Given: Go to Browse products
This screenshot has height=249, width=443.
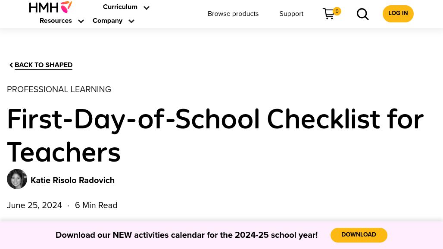Looking at the screenshot, I should (x=233, y=14).
